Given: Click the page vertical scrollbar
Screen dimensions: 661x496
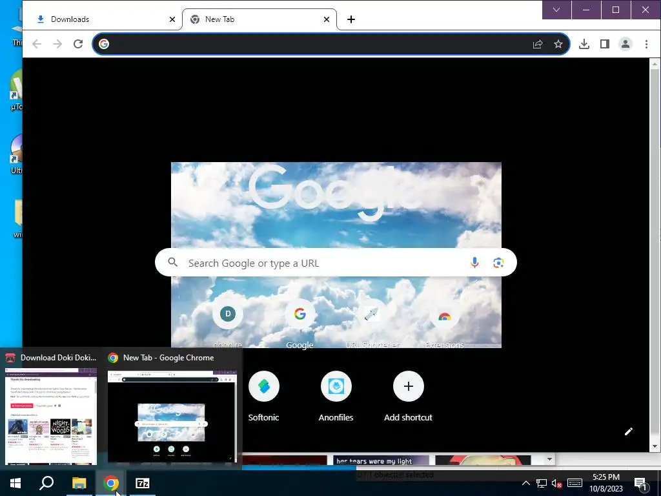Looking at the screenshot, I should point(655,256).
